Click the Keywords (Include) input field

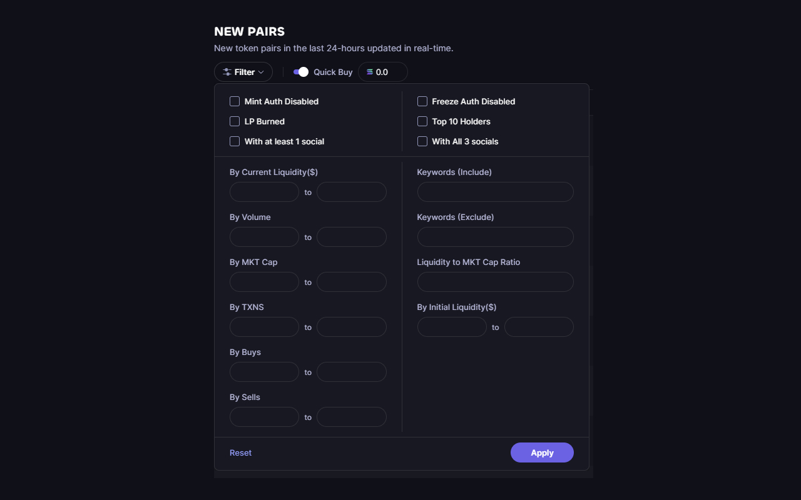point(495,192)
